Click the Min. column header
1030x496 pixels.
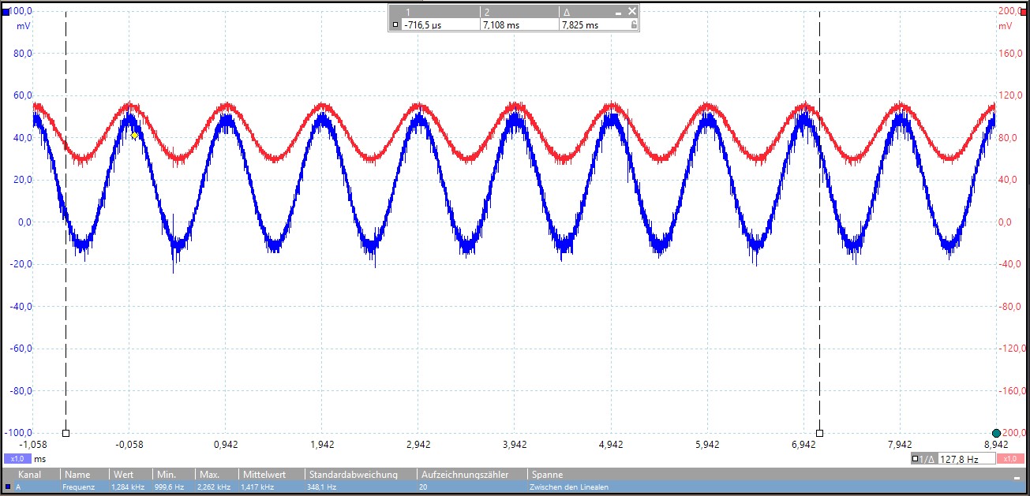(x=167, y=474)
